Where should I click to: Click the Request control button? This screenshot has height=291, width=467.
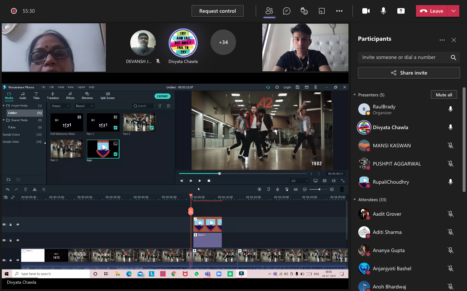[217, 11]
